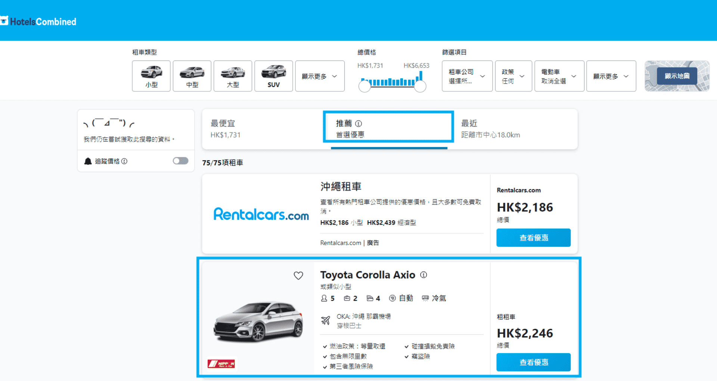Click the 碰撞損毀免責險 feature text
This screenshot has width=717, height=381.
point(433,346)
